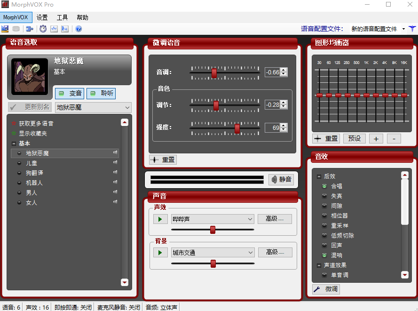Play the 哔哔声 sound effect
Image resolution: width=418 pixels, height=311 pixels.
(160, 219)
